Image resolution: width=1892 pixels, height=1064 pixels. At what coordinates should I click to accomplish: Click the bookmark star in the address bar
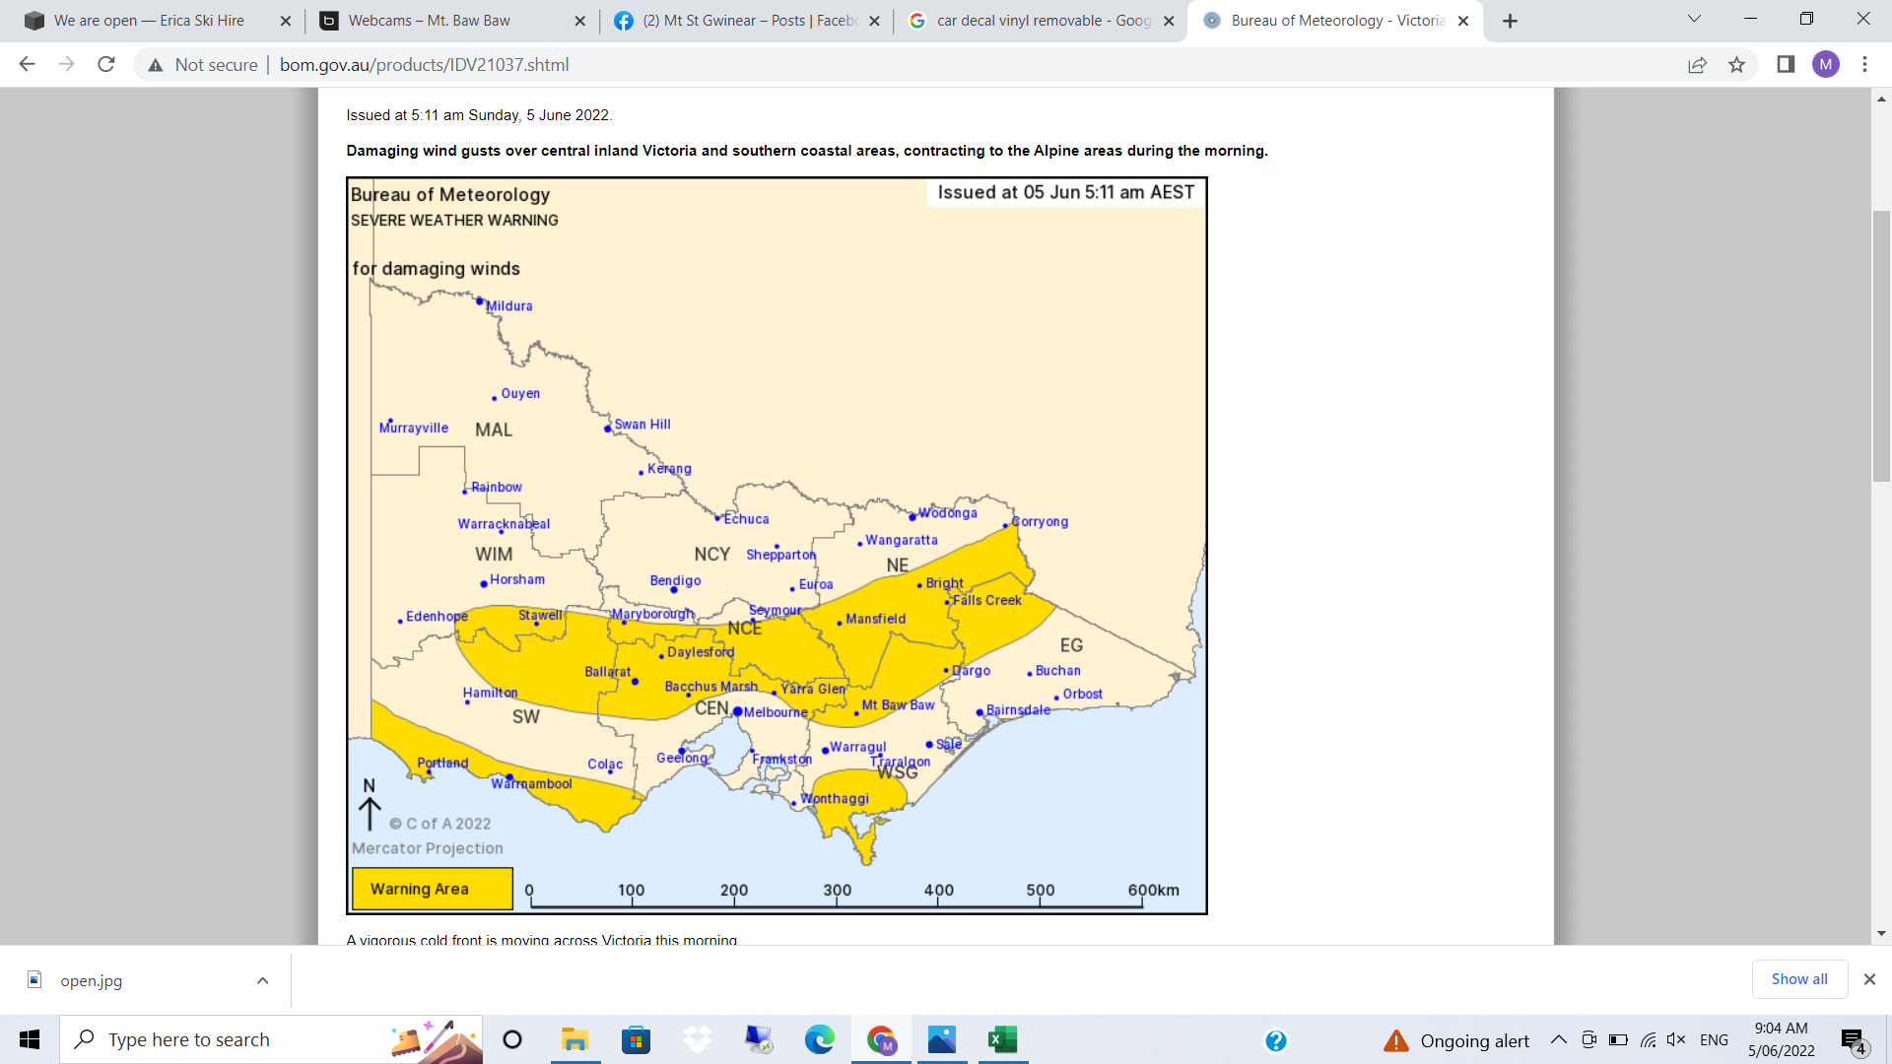click(x=1737, y=65)
